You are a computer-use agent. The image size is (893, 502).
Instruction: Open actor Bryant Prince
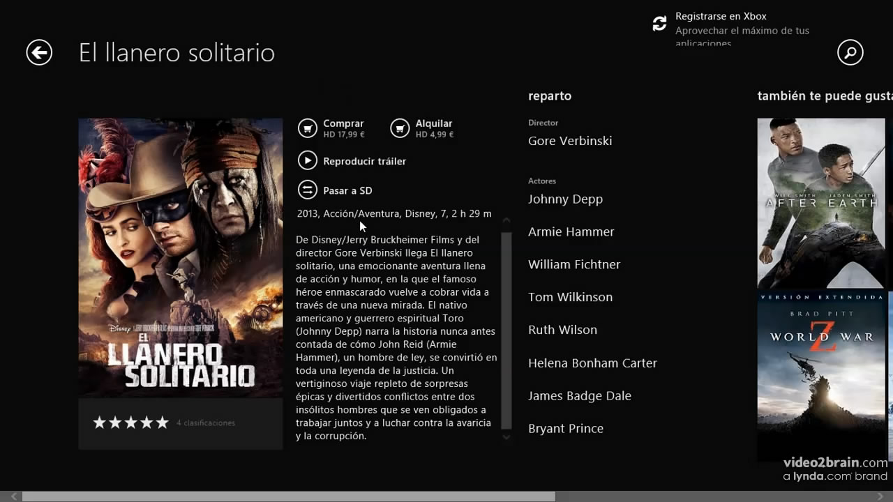(x=566, y=429)
